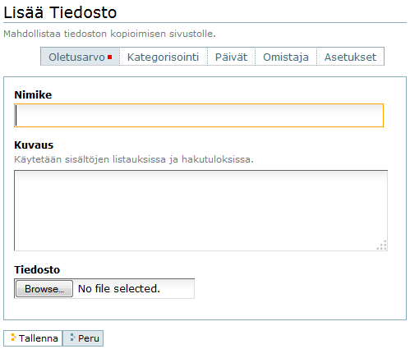Click the Nimike field label
The image size is (410, 349).
[33, 95]
